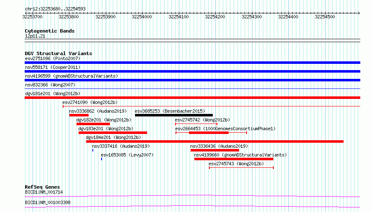Click the red bar of nsv3336436
Image resolution: width=372 pixels, height=212 pixels.
click(215, 150)
